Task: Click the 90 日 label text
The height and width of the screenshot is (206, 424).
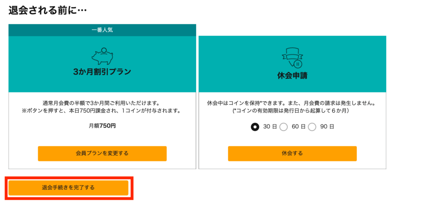Action: pyautogui.click(x=327, y=127)
